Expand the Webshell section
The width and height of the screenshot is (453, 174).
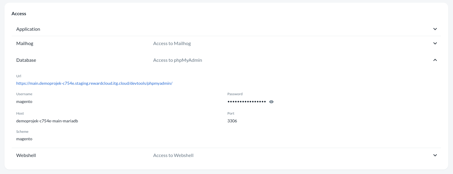tap(435, 155)
